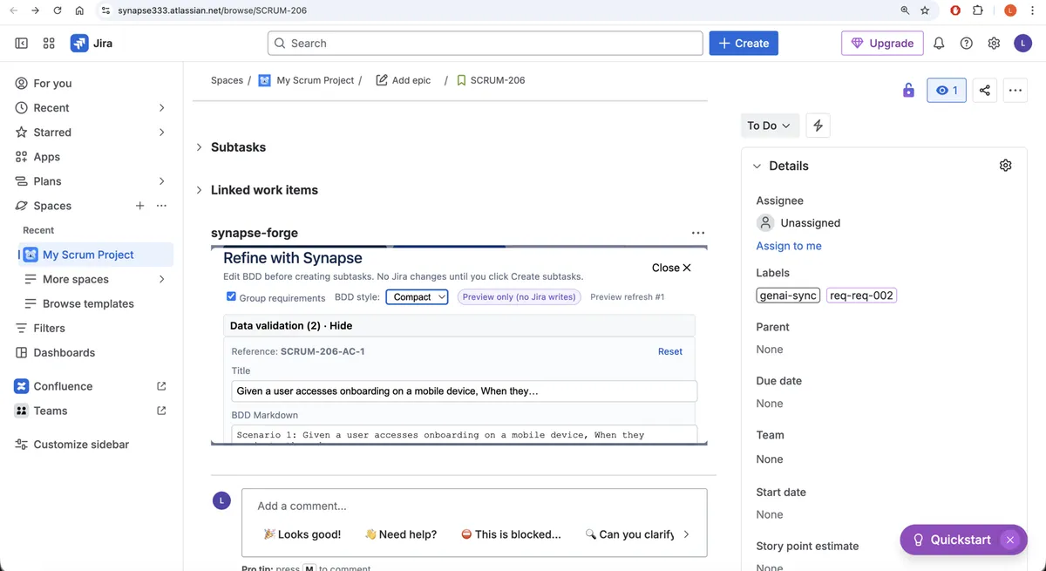This screenshot has width=1046, height=571.
Task: Click Spaces breadcrumb link
Action: coord(227,80)
